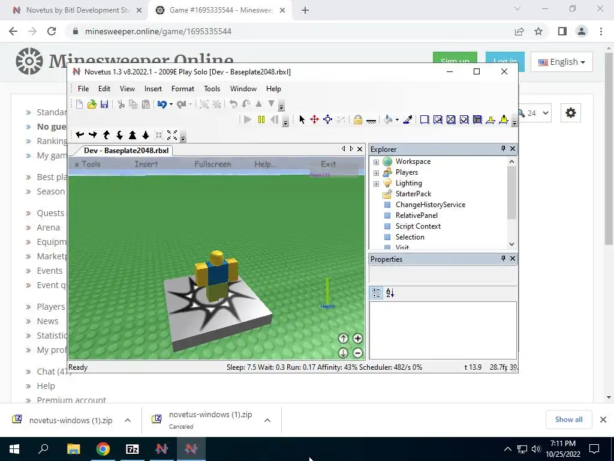Open the Edit menu
The image size is (614, 461).
(104, 89)
